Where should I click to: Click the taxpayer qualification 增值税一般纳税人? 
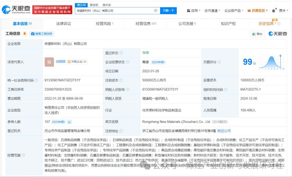coord(155,98)
